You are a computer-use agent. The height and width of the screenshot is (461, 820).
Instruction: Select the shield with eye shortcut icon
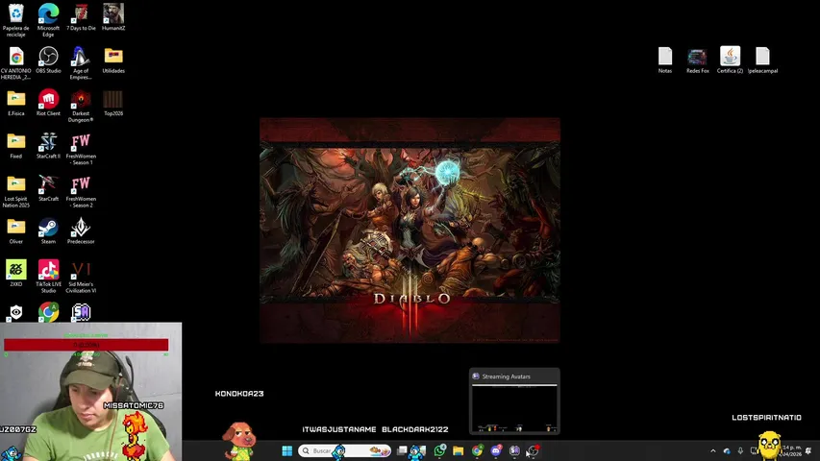[16, 312]
